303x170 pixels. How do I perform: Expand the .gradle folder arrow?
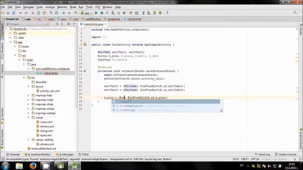click(x=10, y=33)
